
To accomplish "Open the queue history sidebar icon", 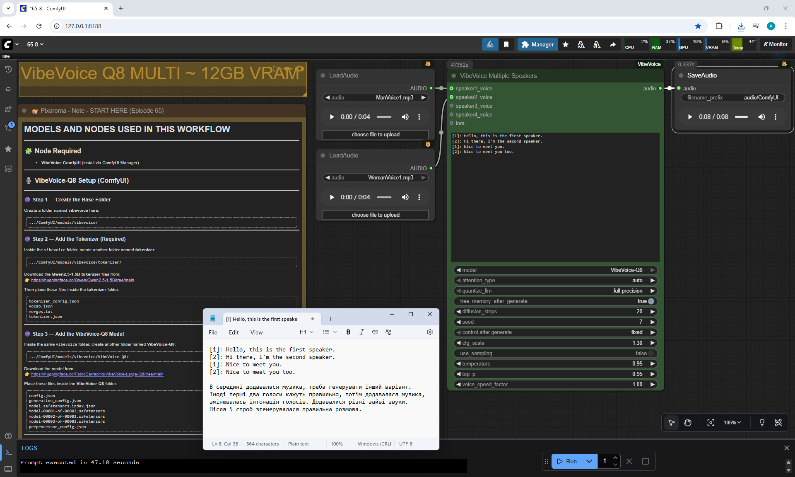I will coord(8,69).
